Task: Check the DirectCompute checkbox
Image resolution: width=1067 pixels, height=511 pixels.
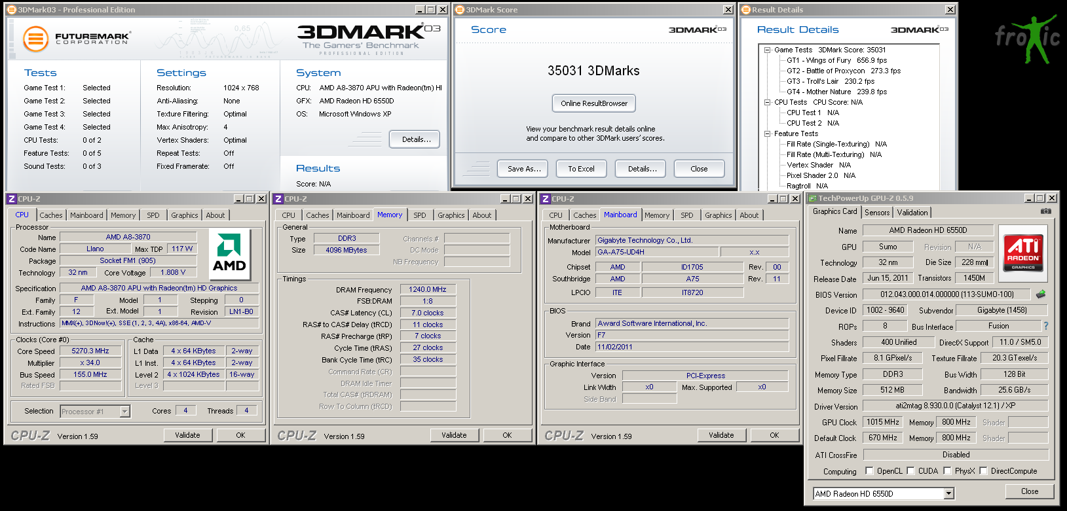Action: [983, 470]
